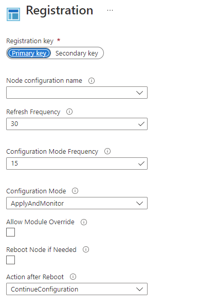
Task: Show info for Configuration Mode Frequency
Action: (x=107, y=151)
